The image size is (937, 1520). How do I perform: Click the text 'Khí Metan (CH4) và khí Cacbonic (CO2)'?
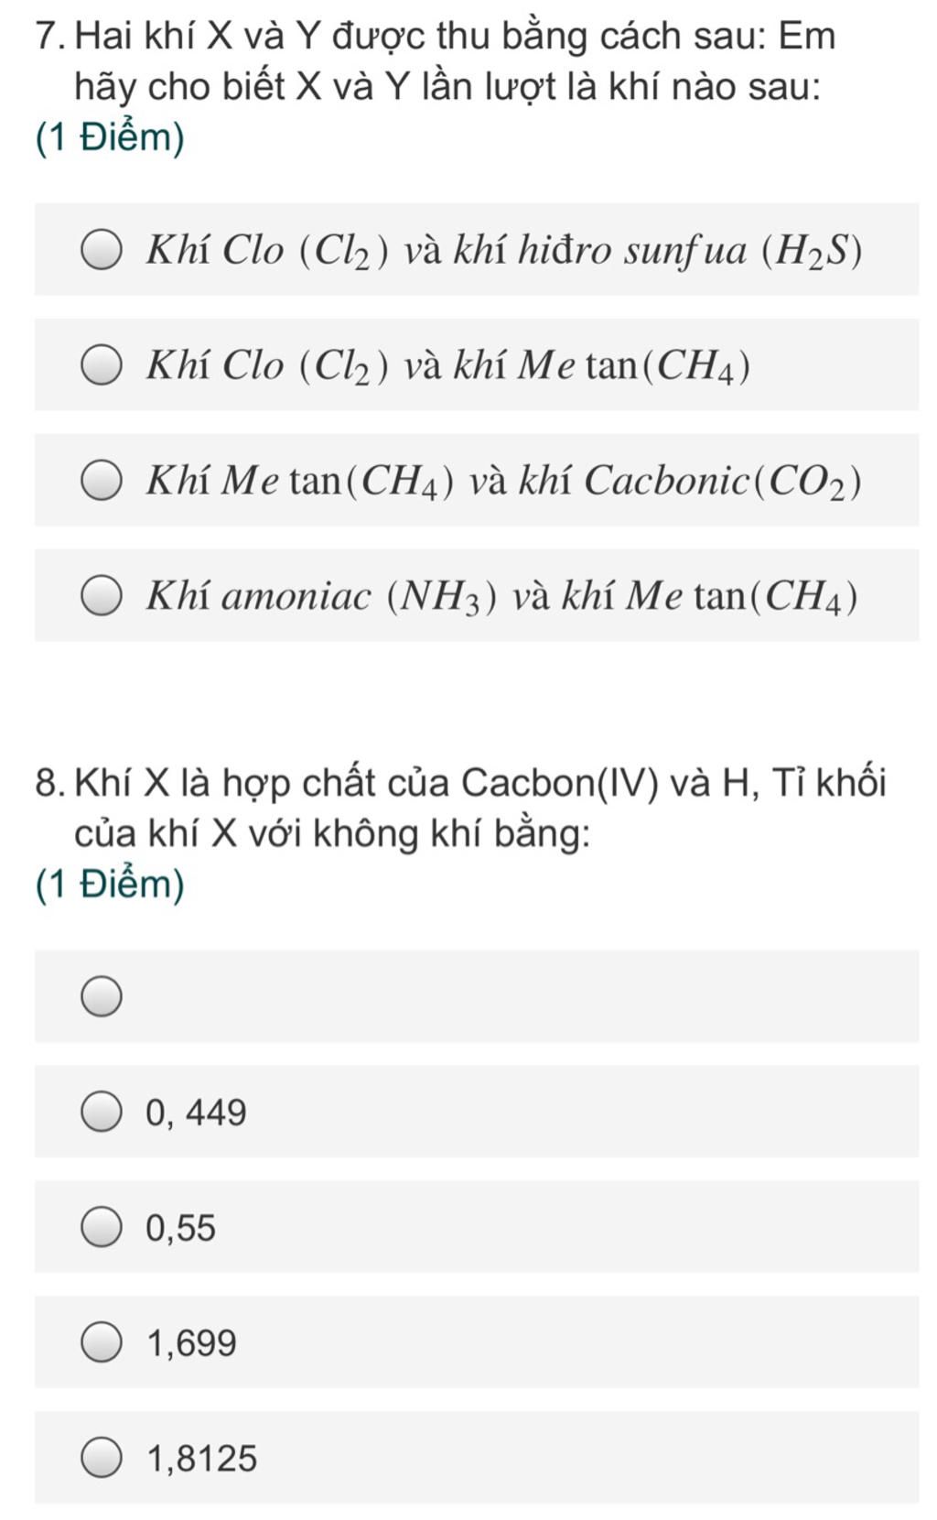(x=503, y=481)
